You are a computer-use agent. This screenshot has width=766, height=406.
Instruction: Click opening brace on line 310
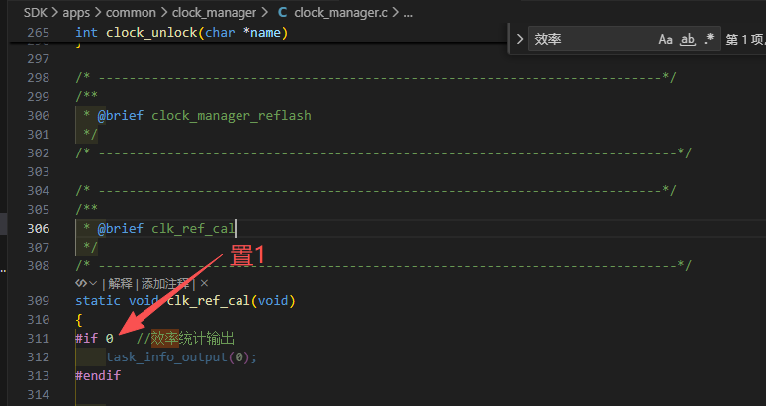point(79,320)
